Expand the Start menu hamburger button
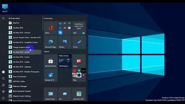The height and width of the screenshot is (104, 185). pos(3,18)
